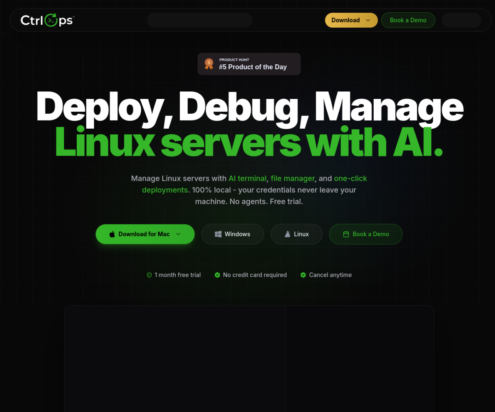Click the check icon beside Cancel anytime

click(x=303, y=275)
